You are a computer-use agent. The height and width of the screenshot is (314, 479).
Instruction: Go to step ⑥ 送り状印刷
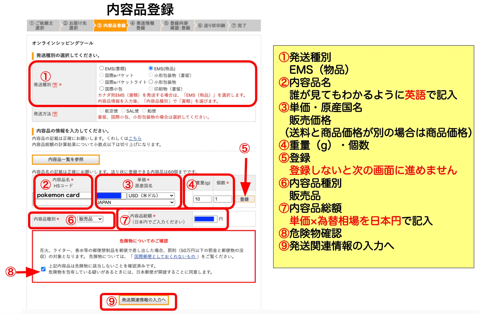click(x=211, y=26)
